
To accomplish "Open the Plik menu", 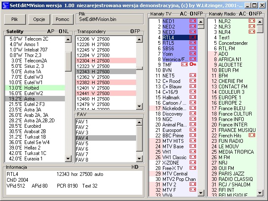I will pos(15,20).
